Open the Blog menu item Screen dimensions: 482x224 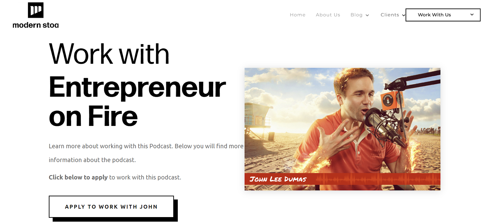point(356,15)
